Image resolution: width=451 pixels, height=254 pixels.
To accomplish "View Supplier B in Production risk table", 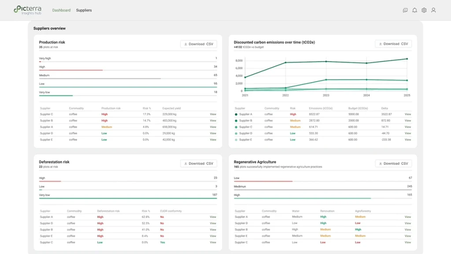I will [x=213, y=121].
